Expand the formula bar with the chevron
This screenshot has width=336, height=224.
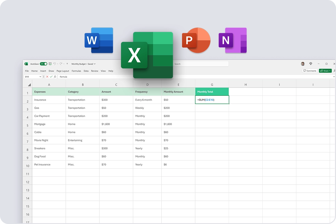[334, 77]
